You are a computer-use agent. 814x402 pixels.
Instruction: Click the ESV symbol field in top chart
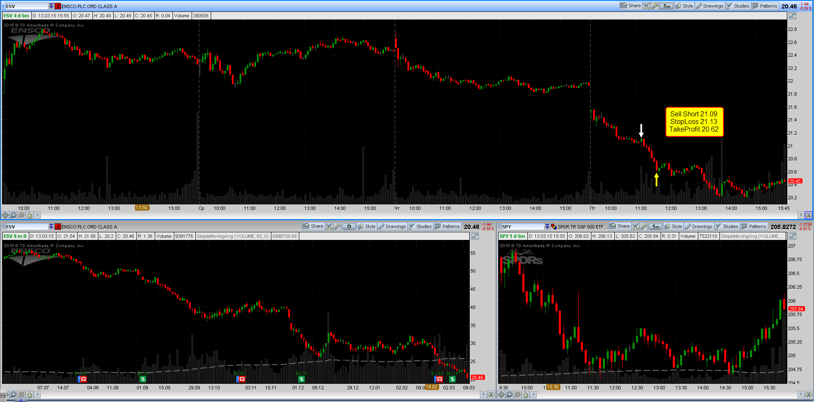click(27, 6)
